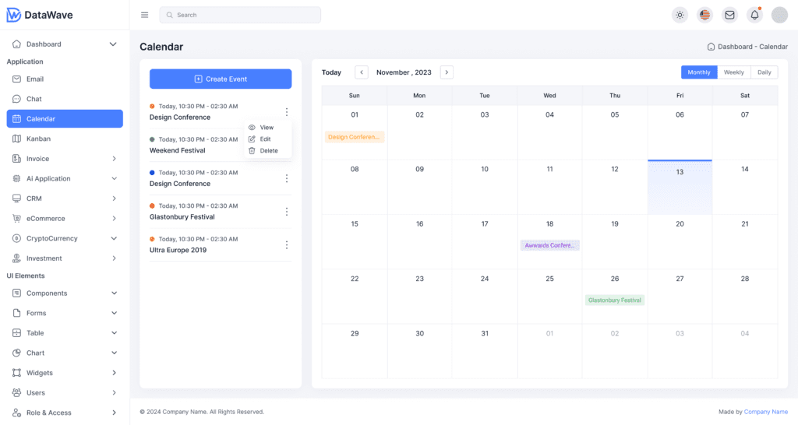Open the notifications bell
This screenshot has width=798, height=425.
754,15
